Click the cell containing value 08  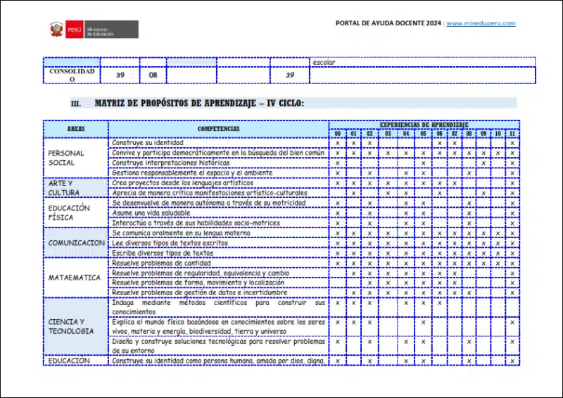point(153,75)
